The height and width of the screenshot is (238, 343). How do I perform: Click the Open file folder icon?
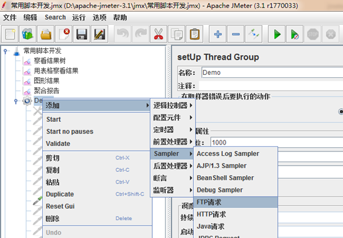[46, 34]
